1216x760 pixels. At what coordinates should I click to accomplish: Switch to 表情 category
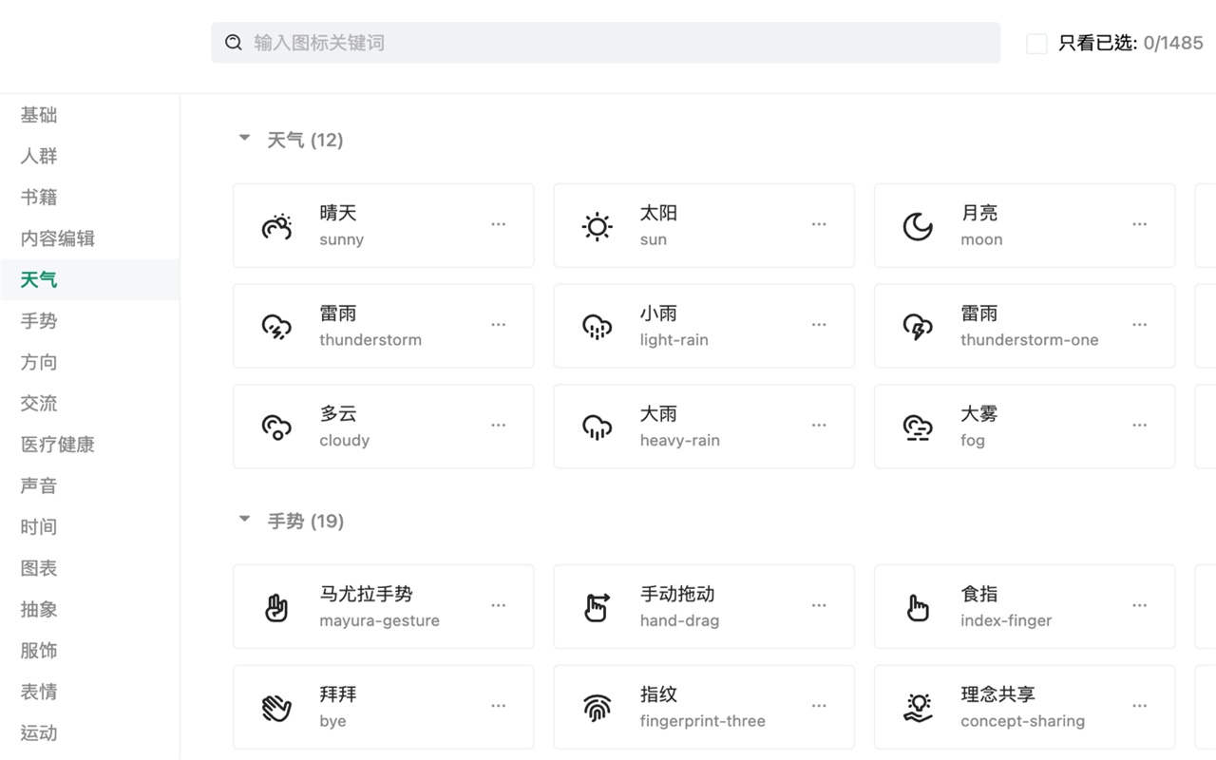tap(89, 692)
